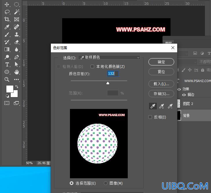Choose the Selection preview radio button
The image size is (211, 193).
72,183
